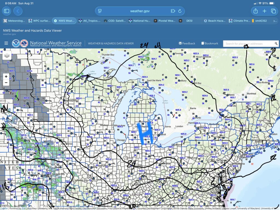Screen dimensions: 280x210
Task: Zoom out on the weather map
Action: click(6, 83)
